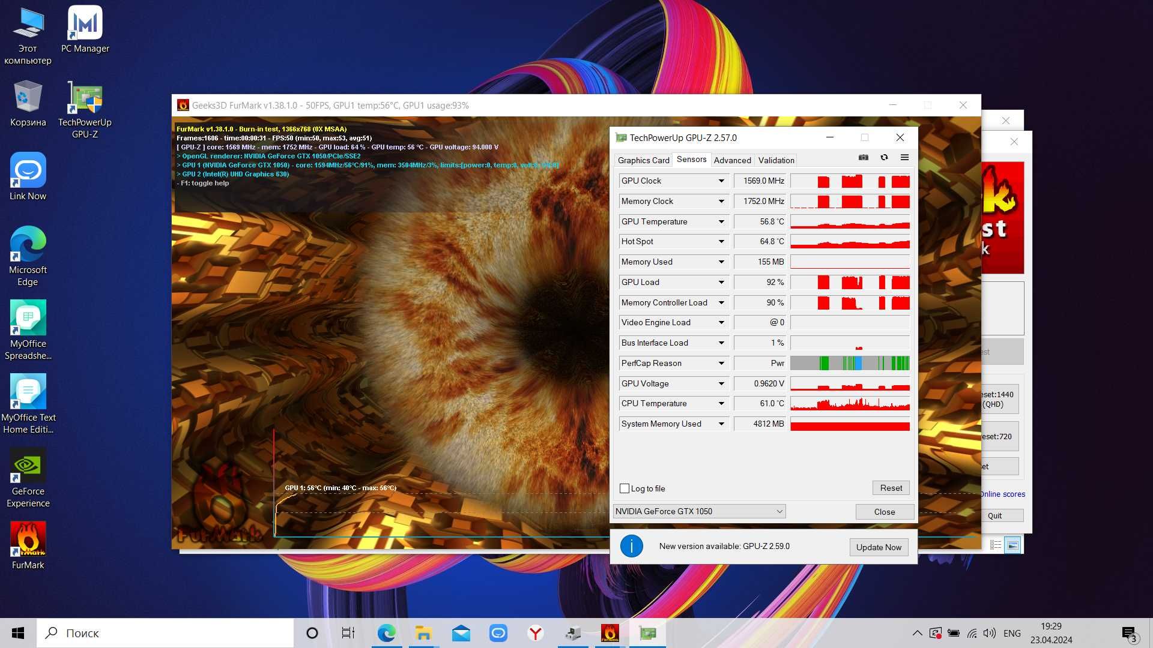Screen dimensions: 1153x648
Task: Switch to the Advanced tab
Action: (x=732, y=160)
